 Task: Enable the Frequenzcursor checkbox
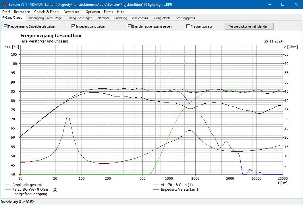(188, 26)
